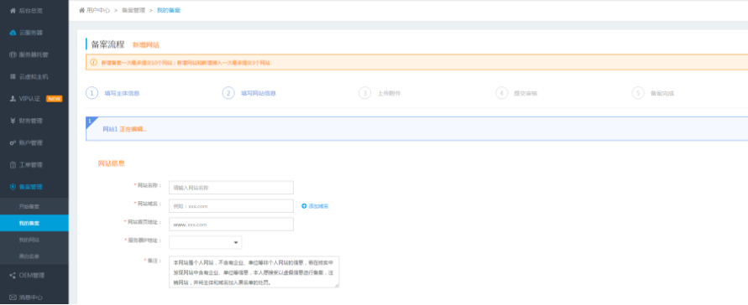Open 服务器托管 in the sidebar
Viewport: 748px width, 305px height.
tap(34, 54)
